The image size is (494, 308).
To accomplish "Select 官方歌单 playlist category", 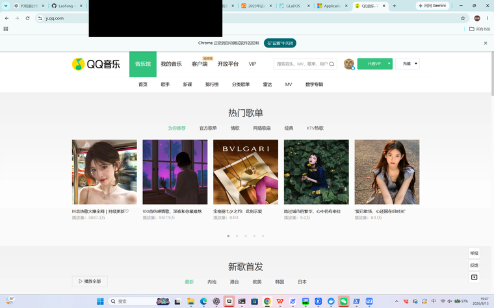I will [x=208, y=128].
